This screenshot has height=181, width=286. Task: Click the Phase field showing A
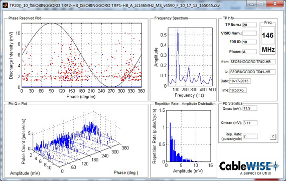click(249, 52)
